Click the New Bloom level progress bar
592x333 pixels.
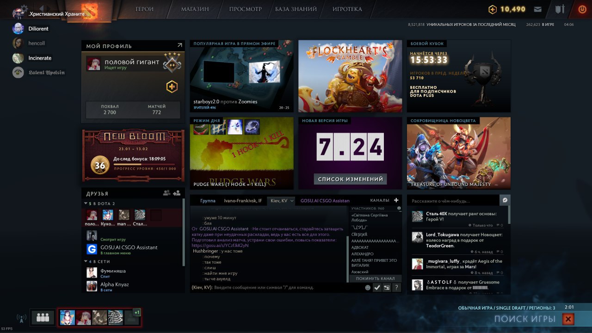(145, 164)
